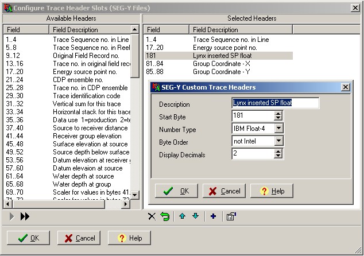Select 'Datum elevaion at source' row
Image resolution: width=364 pixels, height=256 pixels.
(67, 168)
